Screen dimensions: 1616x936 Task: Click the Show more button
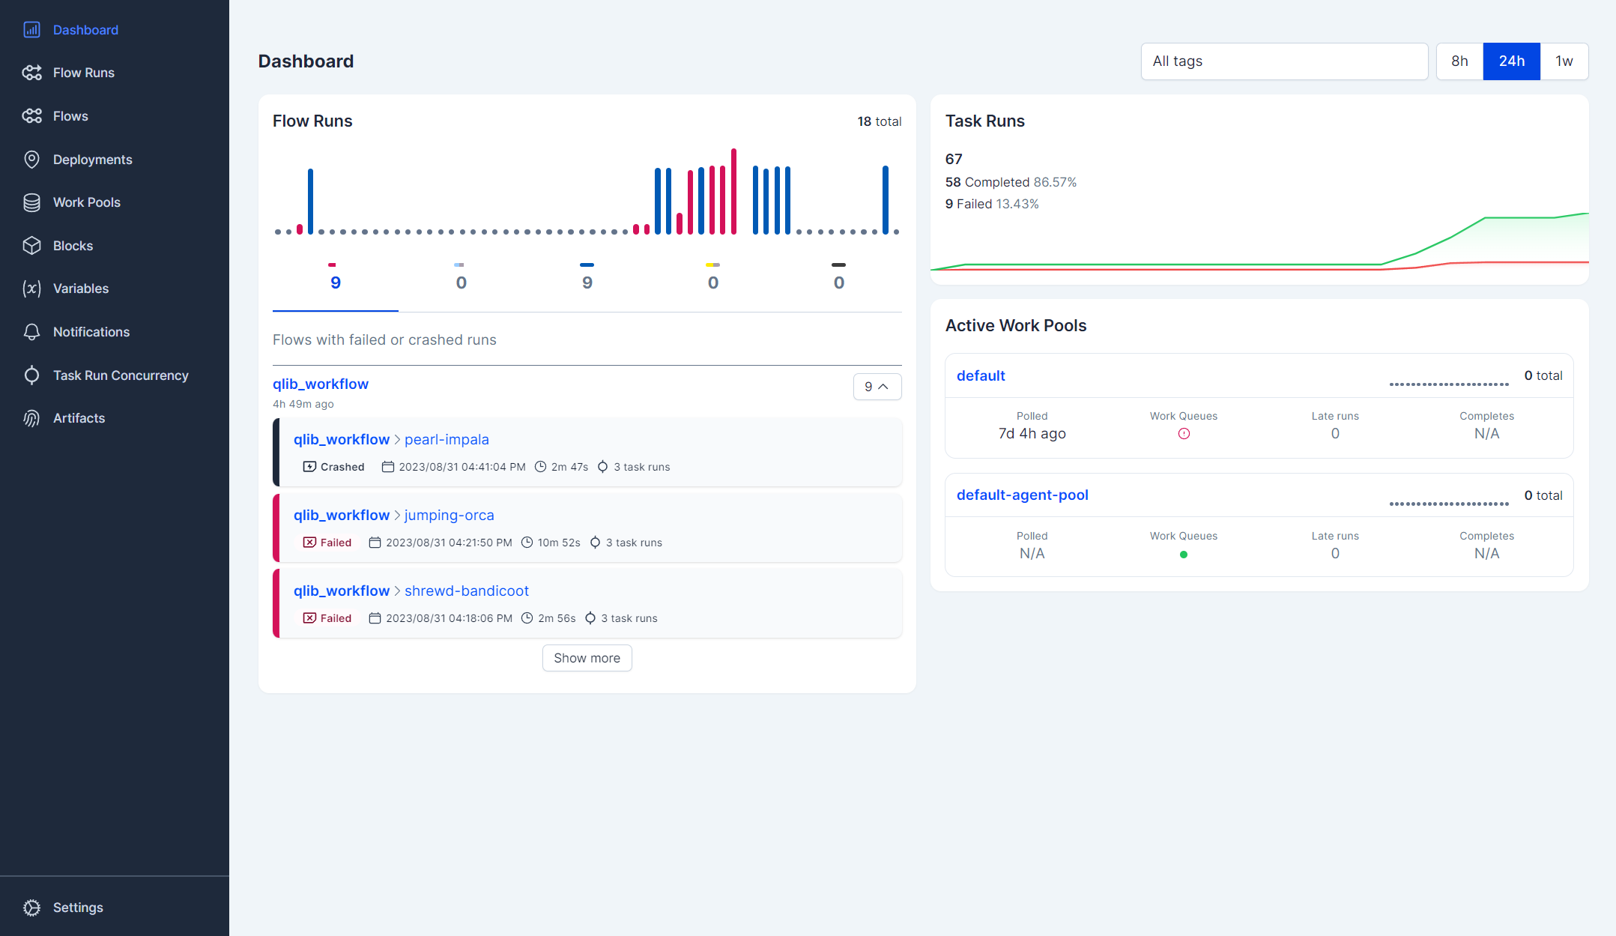pyautogui.click(x=587, y=657)
